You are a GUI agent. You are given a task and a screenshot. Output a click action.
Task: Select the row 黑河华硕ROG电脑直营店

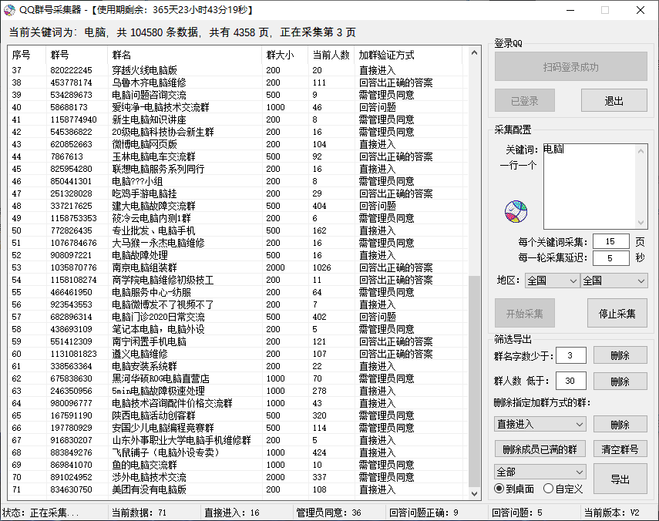coord(238,378)
